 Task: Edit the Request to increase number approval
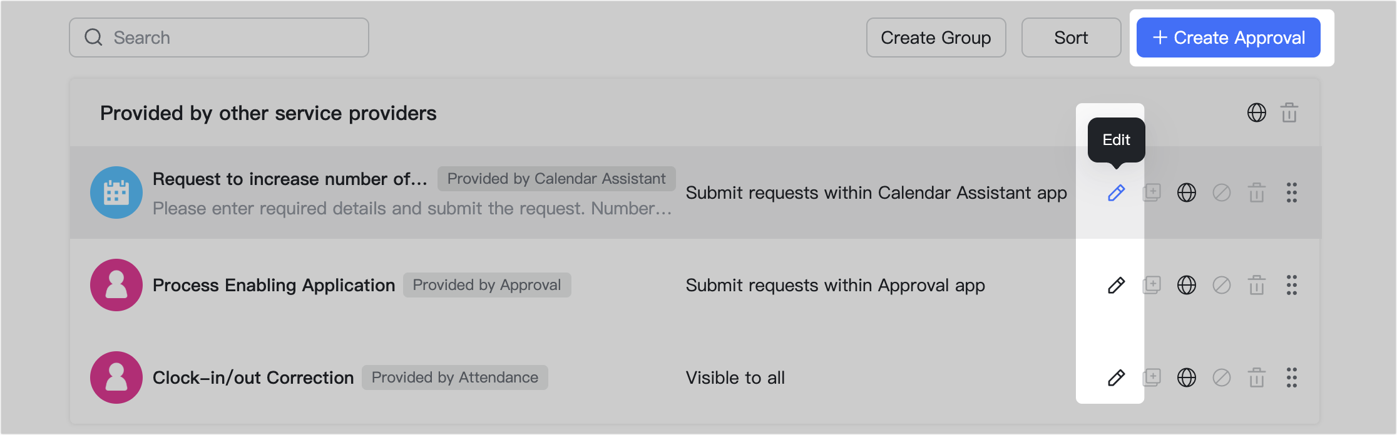click(1117, 193)
